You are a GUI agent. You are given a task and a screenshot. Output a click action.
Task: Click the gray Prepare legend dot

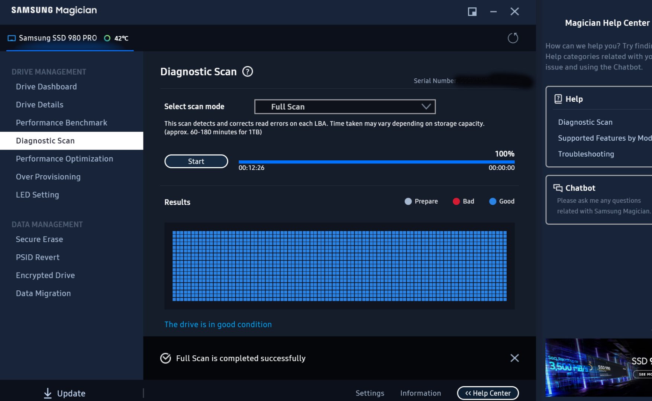pos(408,201)
